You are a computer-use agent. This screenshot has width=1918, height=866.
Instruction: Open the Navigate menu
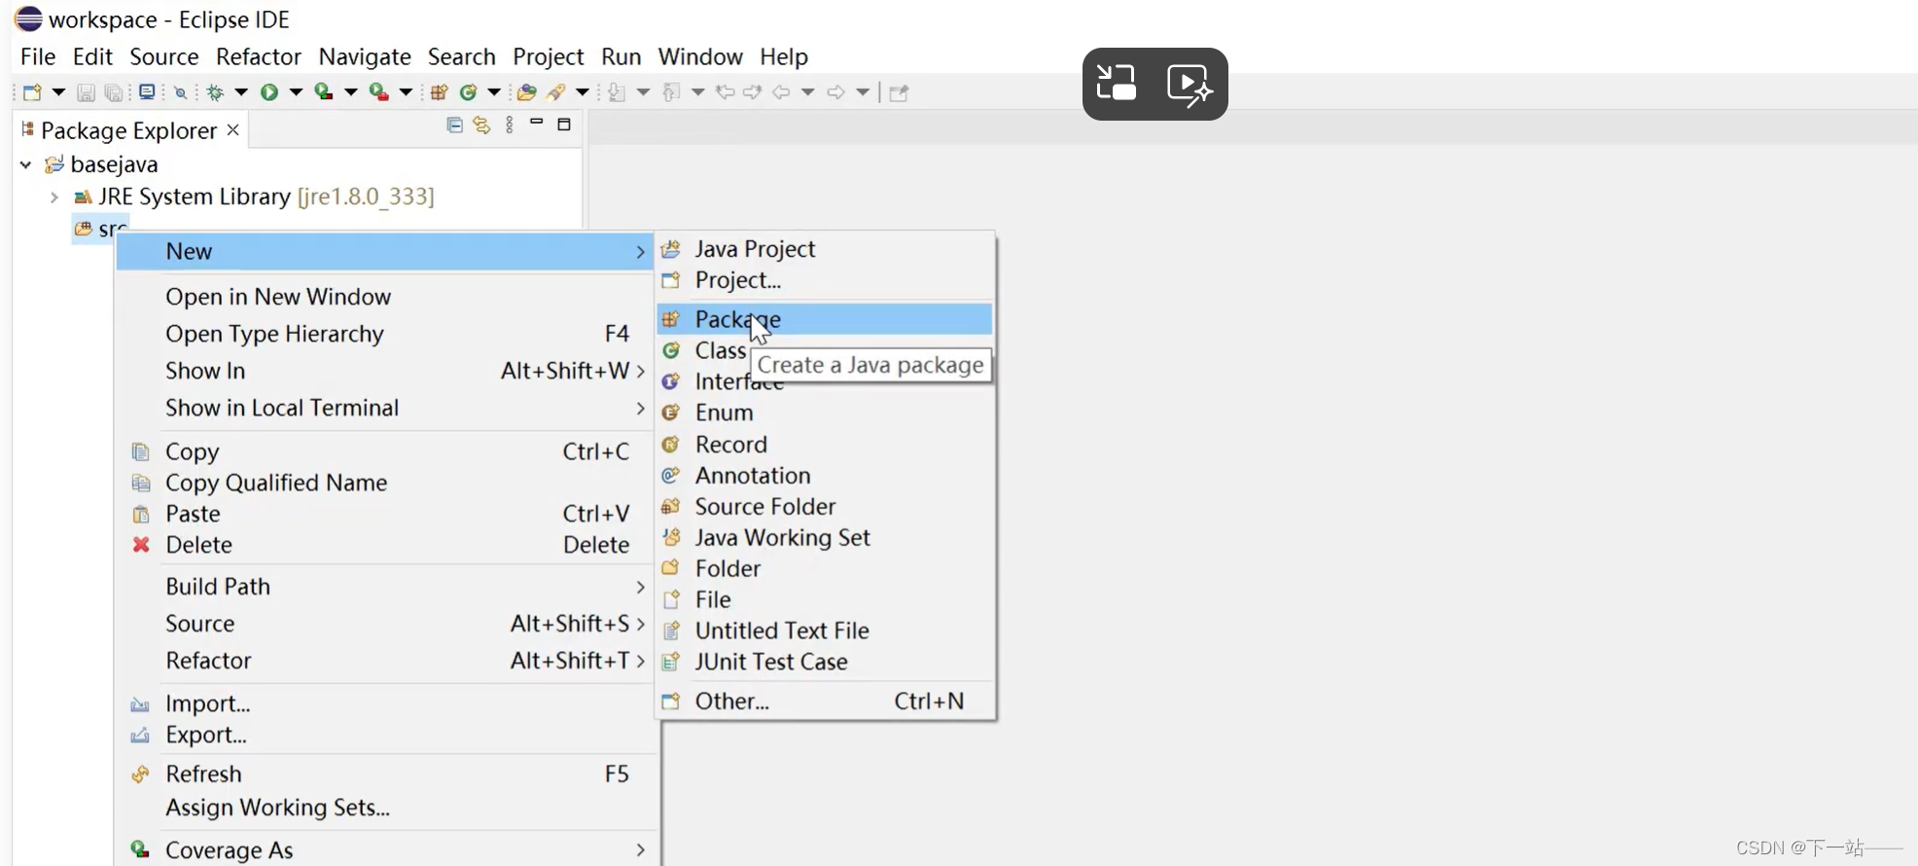[x=365, y=56]
